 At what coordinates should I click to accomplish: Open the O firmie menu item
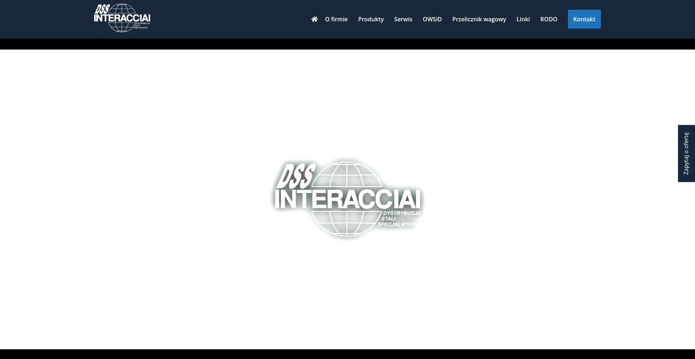[x=336, y=19]
